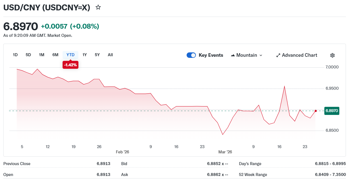Image resolution: width=347 pixels, height=179 pixels.
Task: Select the 5D time range
Action: [28, 55]
